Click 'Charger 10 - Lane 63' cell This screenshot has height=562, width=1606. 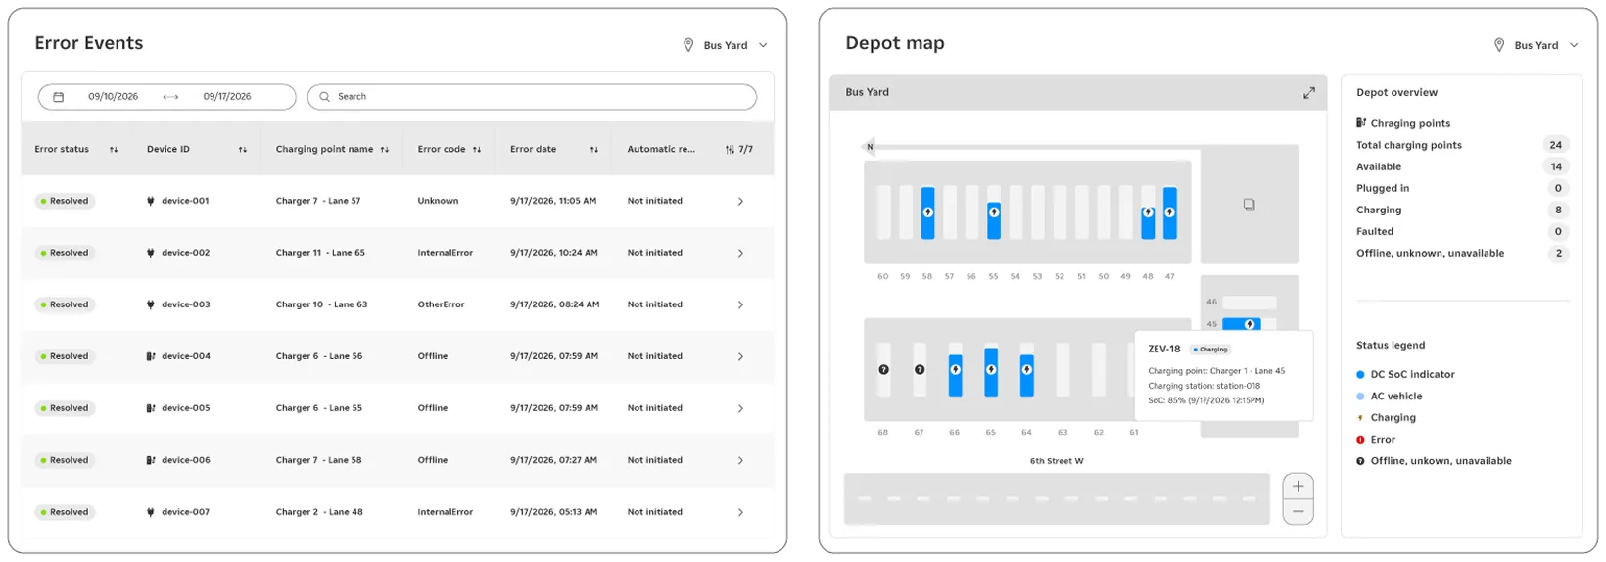[321, 304]
